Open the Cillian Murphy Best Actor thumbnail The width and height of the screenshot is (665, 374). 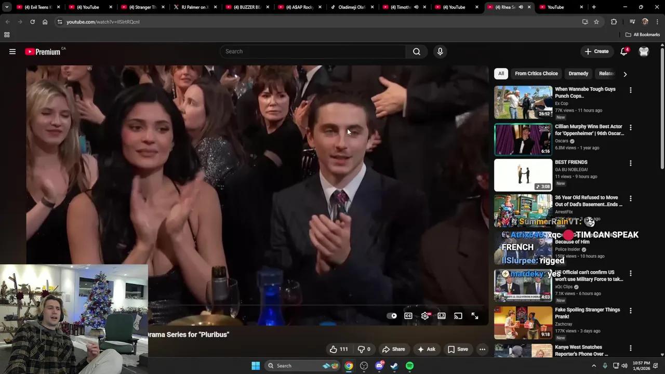point(523,140)
